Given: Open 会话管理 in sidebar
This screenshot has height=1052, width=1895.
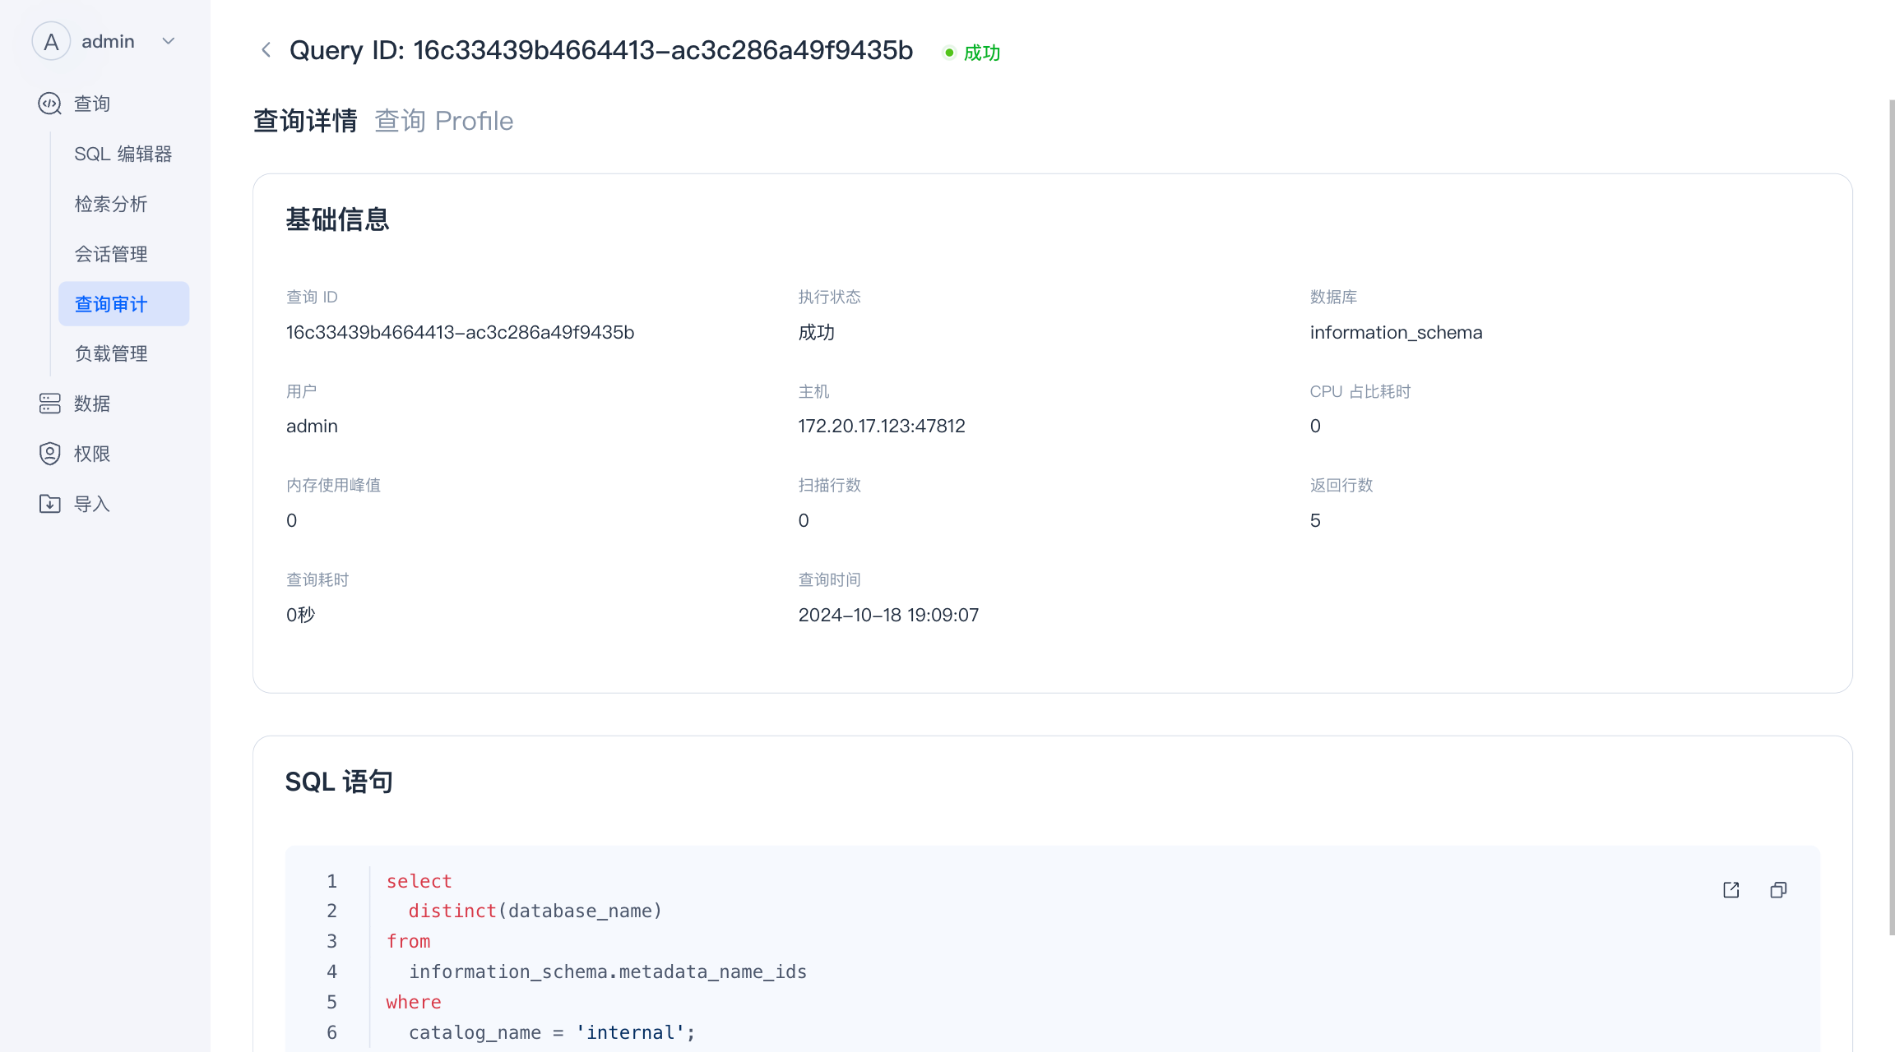Looking at the screenshot, I should click(x=111, y=254).
